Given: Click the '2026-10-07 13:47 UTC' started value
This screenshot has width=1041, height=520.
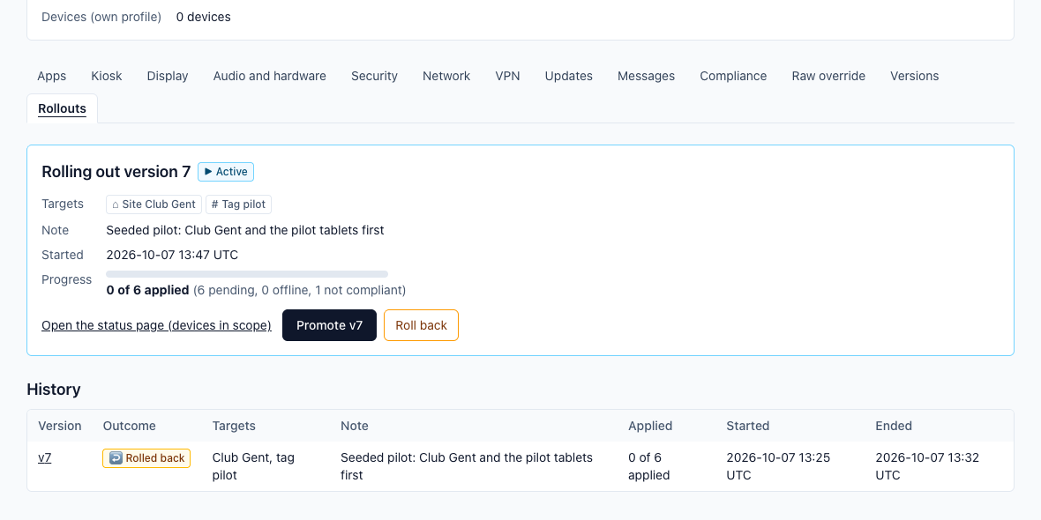Looking at the screenshot, I should pos(172,255).
